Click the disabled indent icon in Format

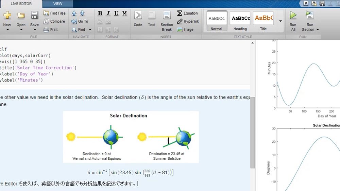pos(100,30)
